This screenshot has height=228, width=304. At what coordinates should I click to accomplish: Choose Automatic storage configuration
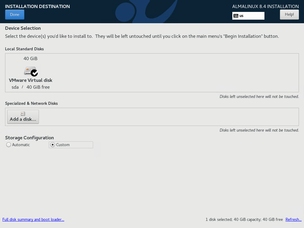[18, 145]
